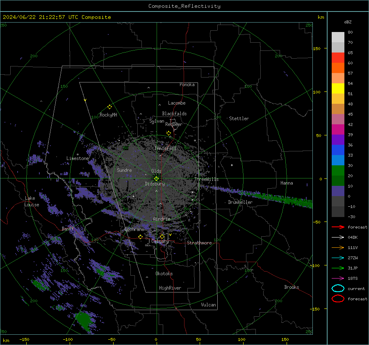Click the yellow radar-center marker near Didsbury

pos(156,179)
